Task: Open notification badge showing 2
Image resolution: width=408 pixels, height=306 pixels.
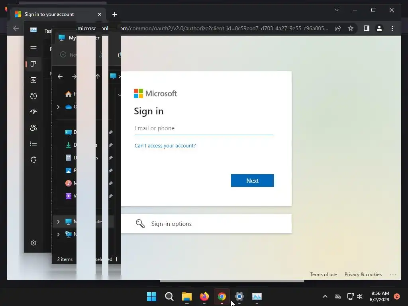Action: [397, 296]
